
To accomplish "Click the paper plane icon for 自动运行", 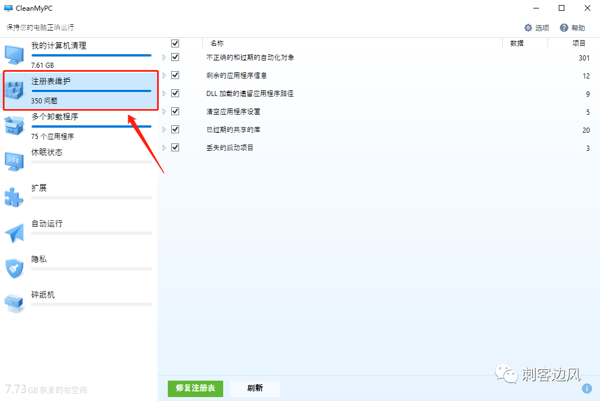I will pyautogui.click(x=14, y=233).
